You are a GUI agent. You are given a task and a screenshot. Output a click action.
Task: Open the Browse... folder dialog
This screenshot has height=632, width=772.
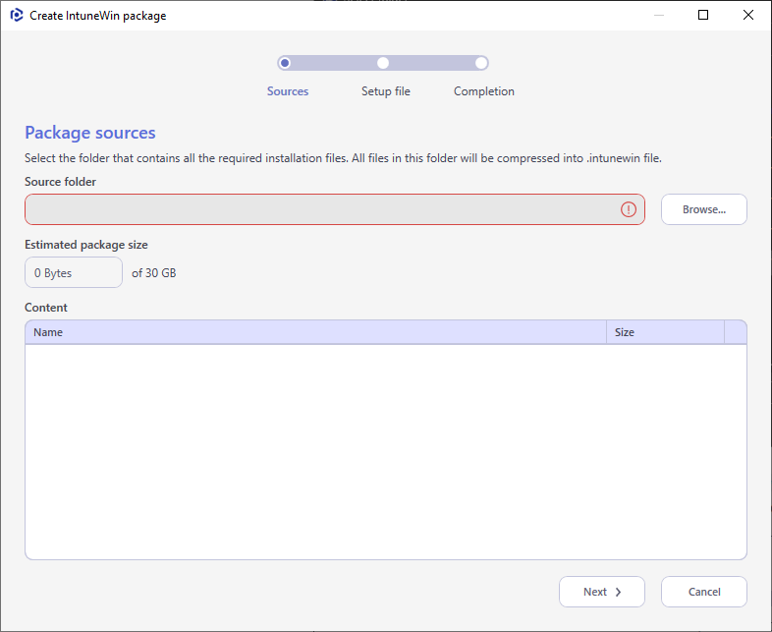704,209
